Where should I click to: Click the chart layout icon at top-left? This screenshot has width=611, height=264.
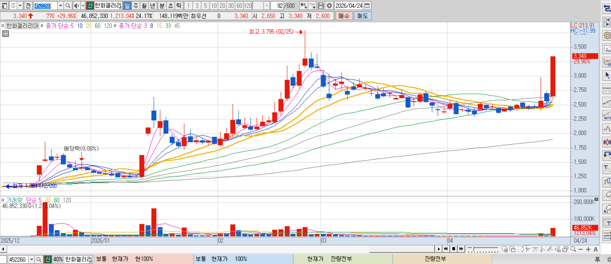(4, 6)
